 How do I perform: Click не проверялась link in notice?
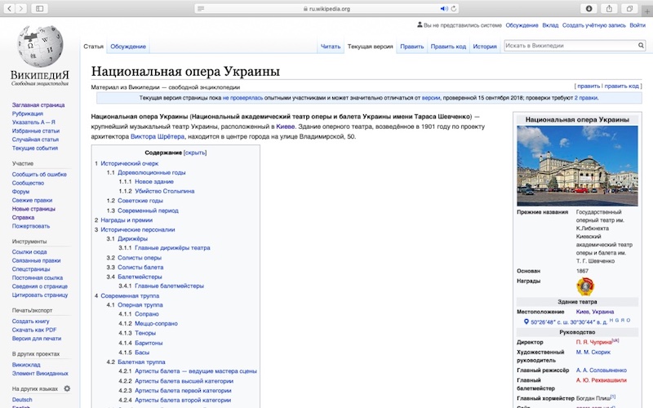(242, 98)
